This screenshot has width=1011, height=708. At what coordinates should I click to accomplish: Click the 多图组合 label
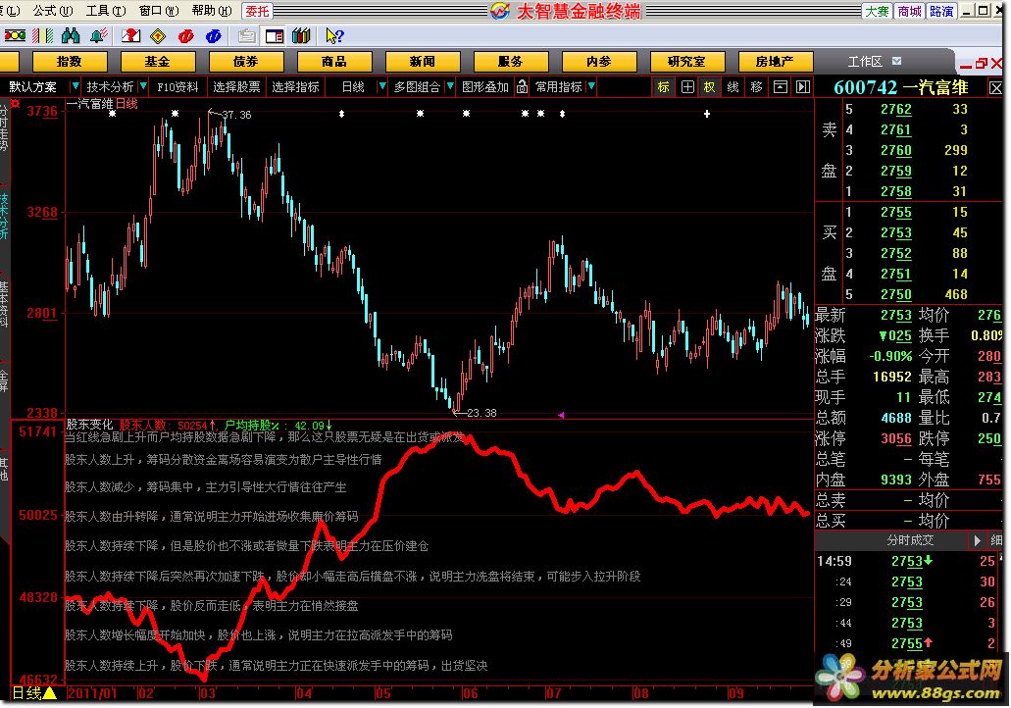pyautogui.click(x=417, y=86)
